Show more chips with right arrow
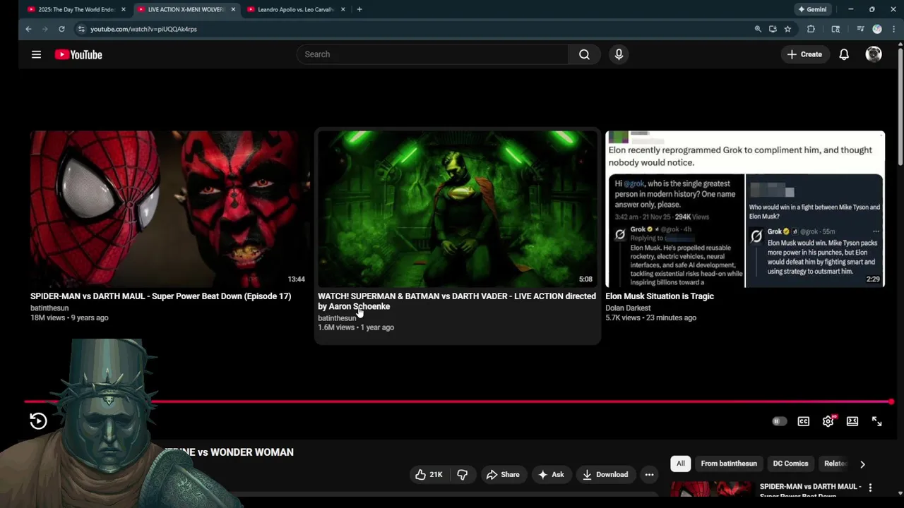 pos(862,464)
